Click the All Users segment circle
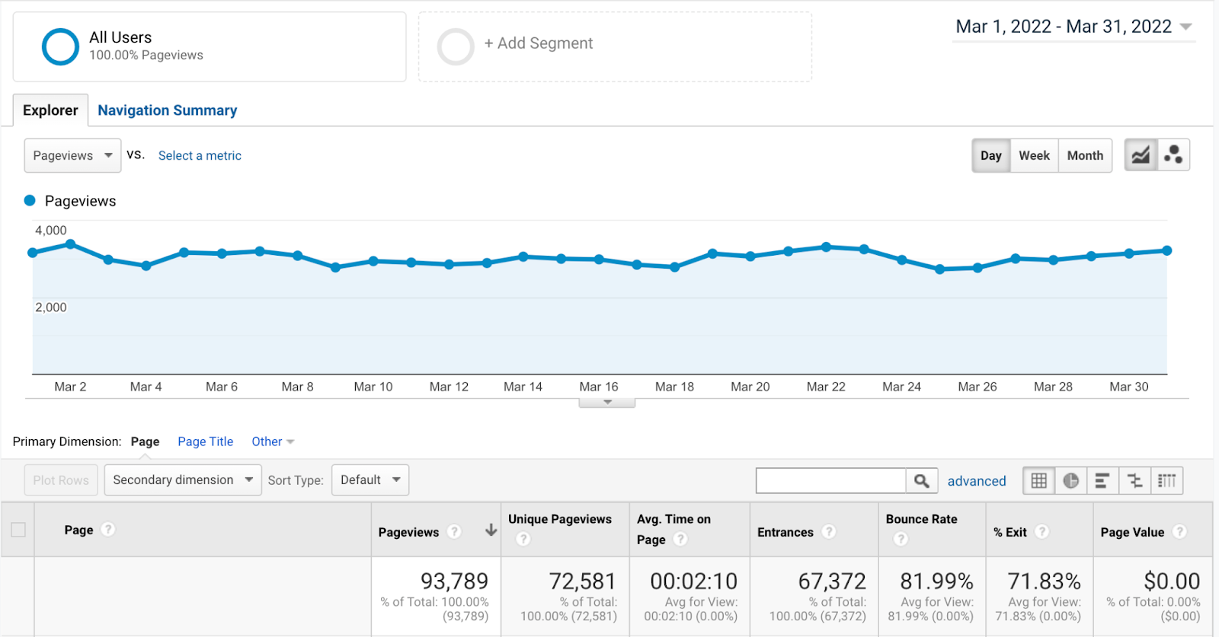The width and height of the screenshot is (1219, 637). [60, 46]
